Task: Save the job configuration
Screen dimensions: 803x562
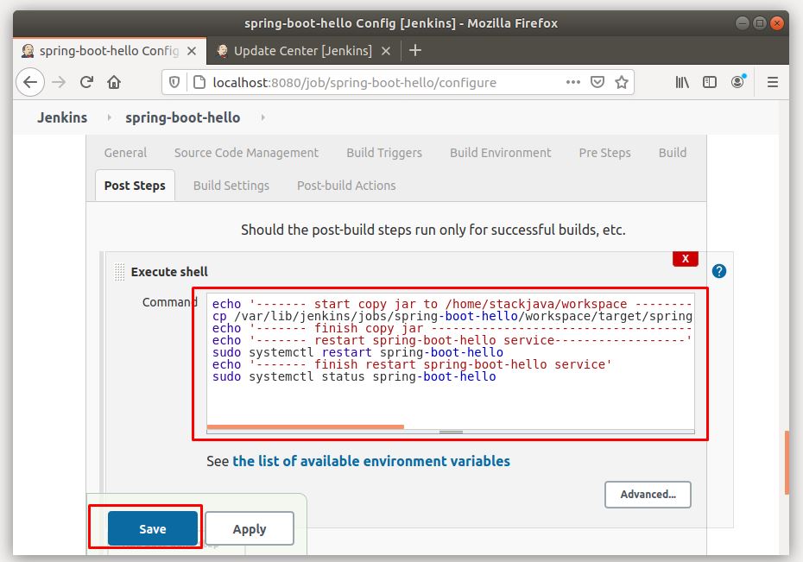Action: (153, 528)
